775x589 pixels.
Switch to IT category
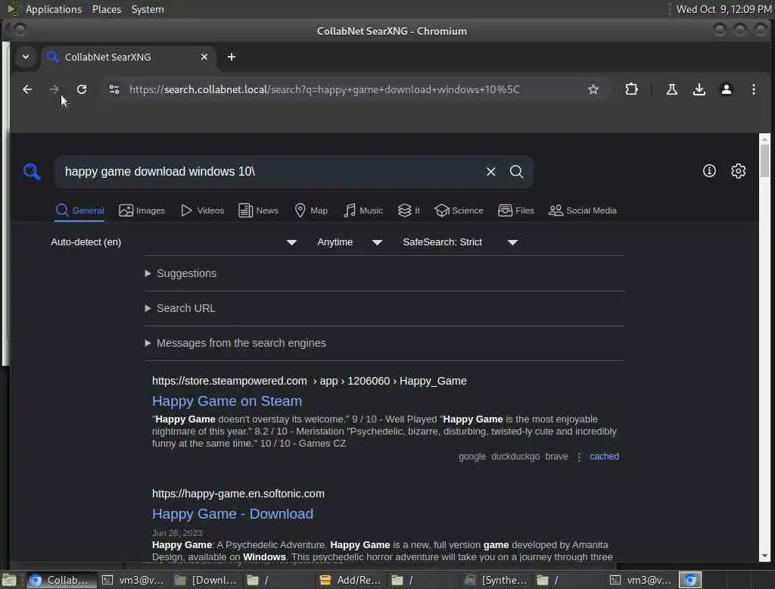[409, 210]
